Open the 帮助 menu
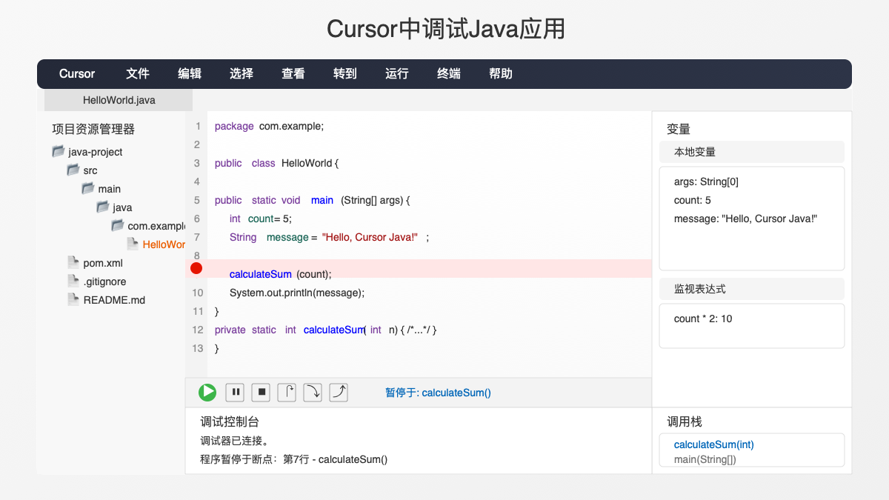The image size is (889, 500). pyautogui.click(x=501, y=74)
